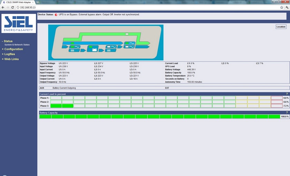Click the Battery Capacity progress bar
Screen dimensions: 290x176
point(160,117)
